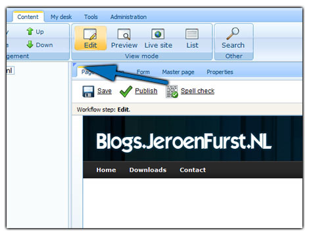Click the Contact link in site navigation
Image resolution: width=309 pixels, height=236 pixels.
click(193, 170)
